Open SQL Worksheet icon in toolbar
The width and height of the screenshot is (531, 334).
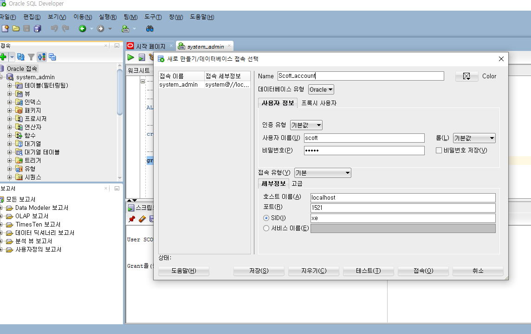[125, 29]
